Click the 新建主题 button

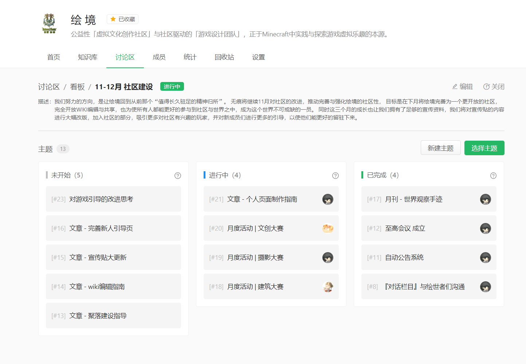pos(441,148)
